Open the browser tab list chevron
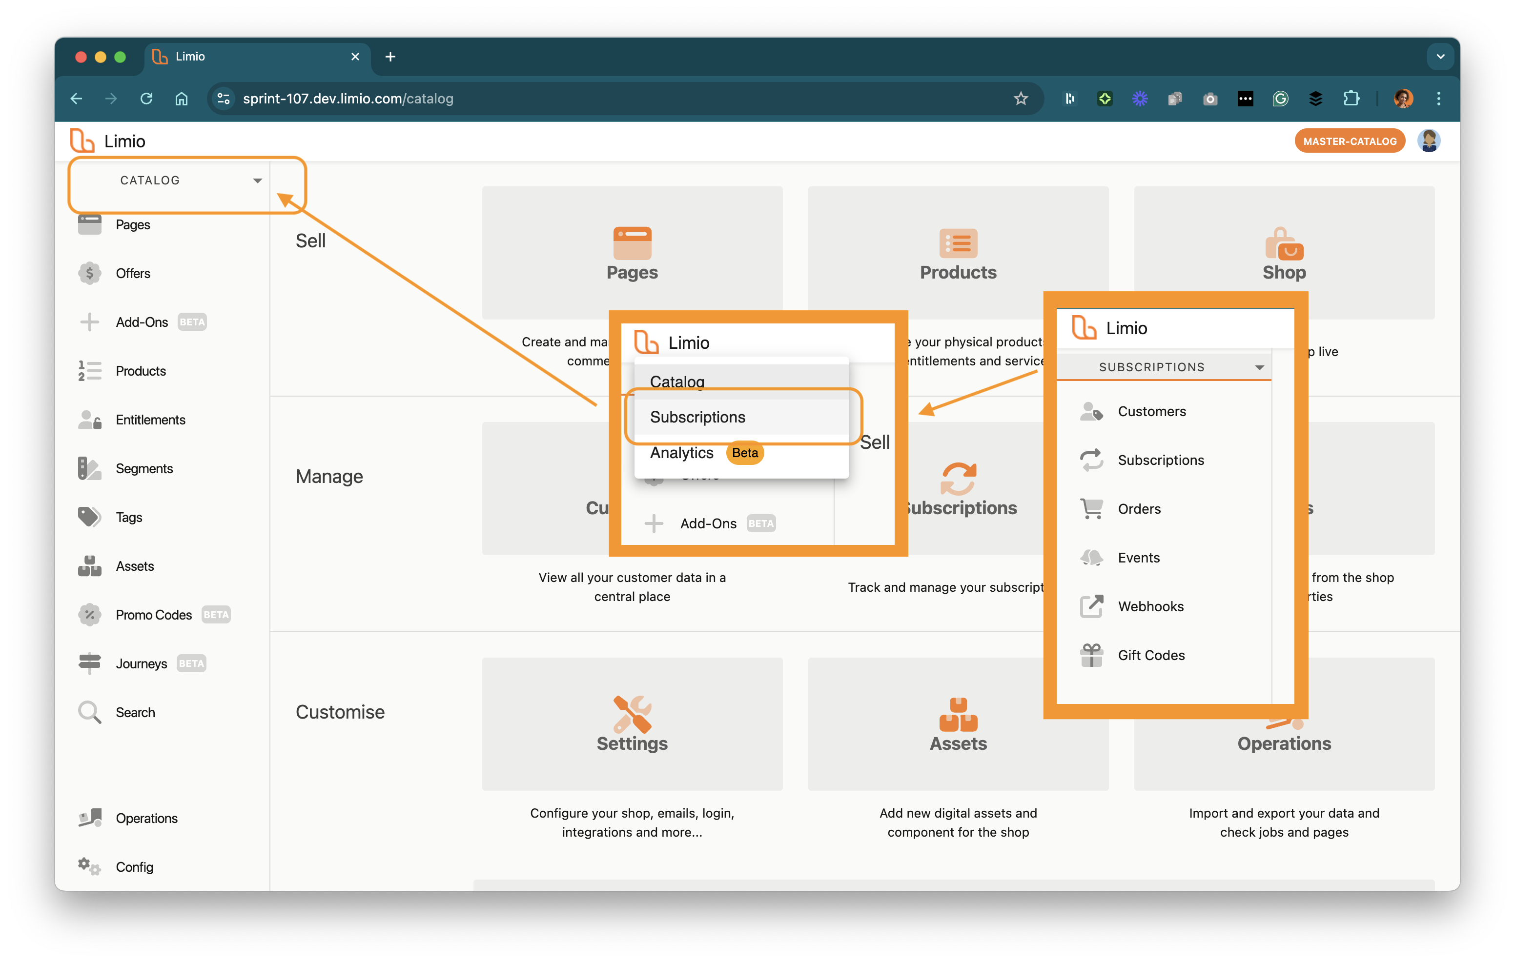Screen dimensions: 1515x963 [1440, 57]
